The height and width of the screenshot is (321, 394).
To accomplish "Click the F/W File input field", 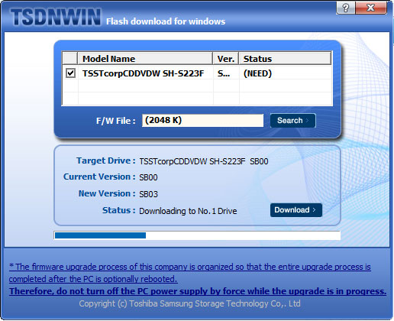I will click(x=202, y=120).
